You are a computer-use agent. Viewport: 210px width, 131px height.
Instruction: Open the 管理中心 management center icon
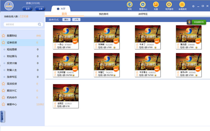tap(143, 5)
